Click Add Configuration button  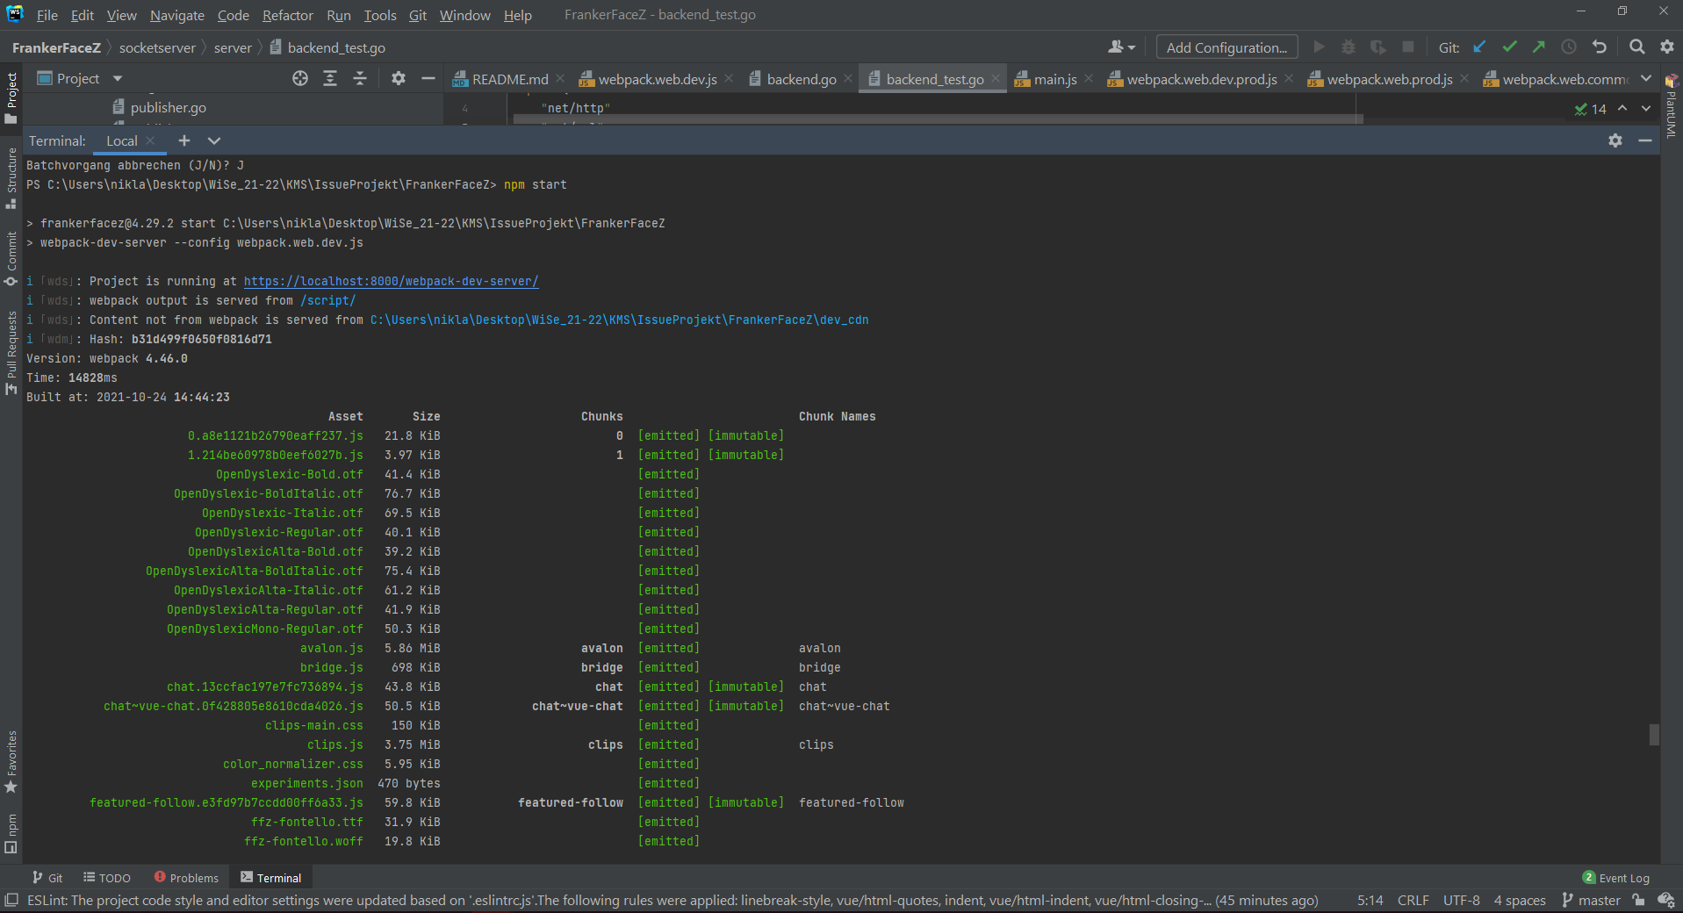(x=1226, y=47)
